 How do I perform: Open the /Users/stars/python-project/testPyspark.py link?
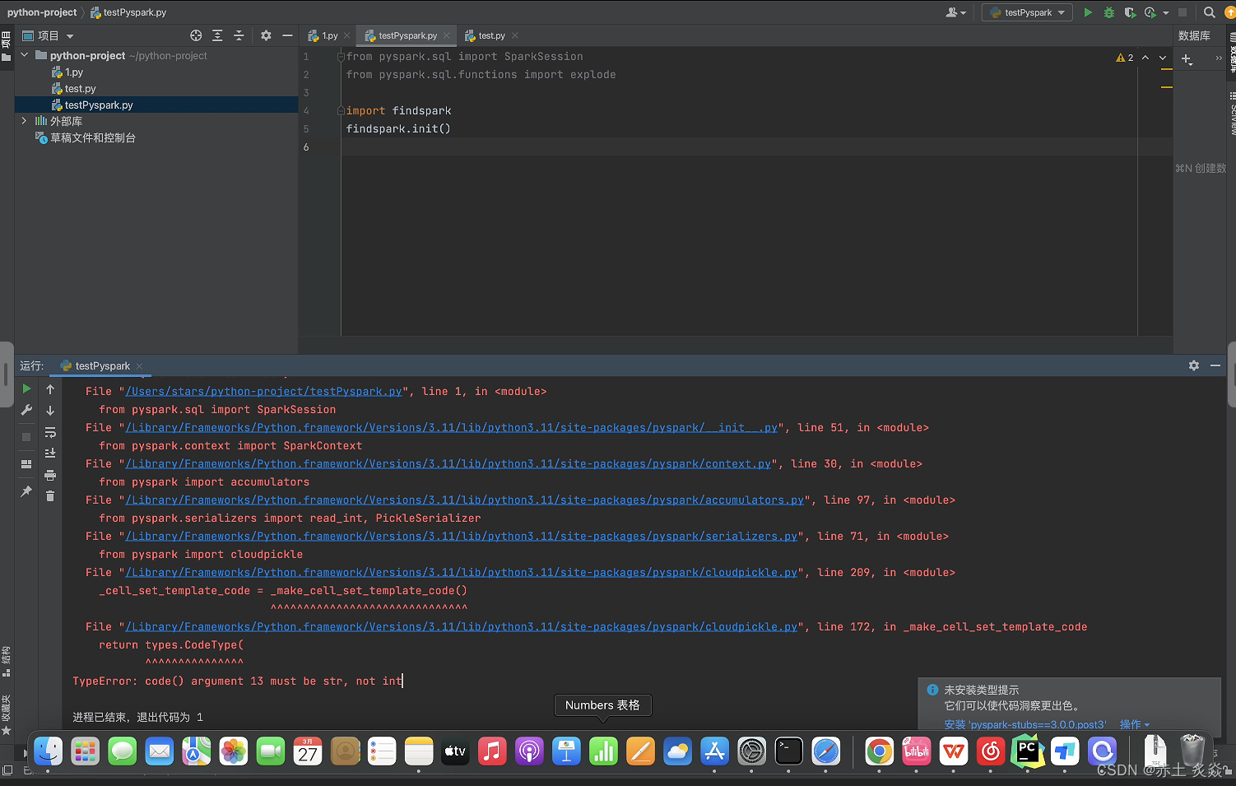[x=264, y=392]
